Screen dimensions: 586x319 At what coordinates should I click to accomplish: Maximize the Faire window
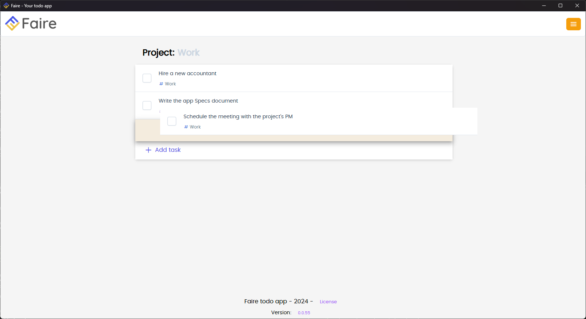click(560, 5)
